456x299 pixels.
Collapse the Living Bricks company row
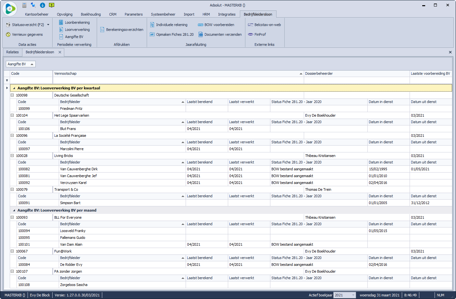12,156
